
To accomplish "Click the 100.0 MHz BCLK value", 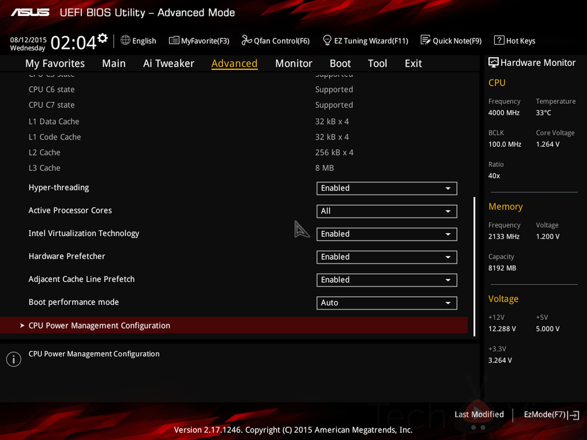I will pos(505,144).
